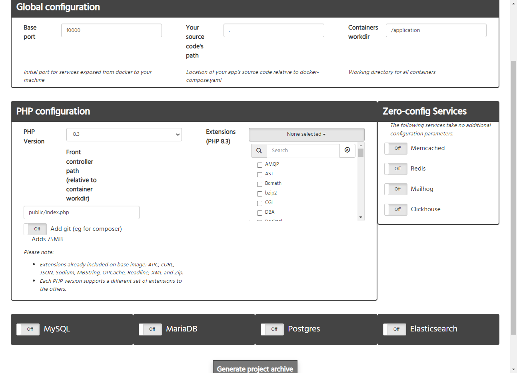Click the search magnifier icon in Extensions
This screenshot has height=373, width=517.
coord(259,151)
